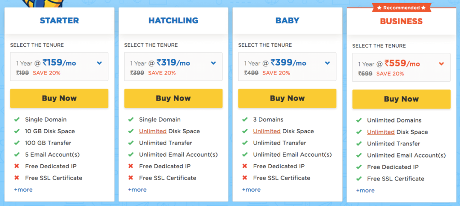Viewport: 460px width, 206px height.
Task: Open Unlimited Disk Space link in Hatchling
Action: click(x=153, y=131)
